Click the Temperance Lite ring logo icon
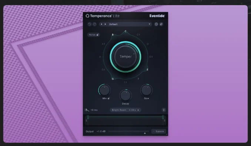This screenshot has width=251, height=146. pyautogui.click(x=87, y=16)
